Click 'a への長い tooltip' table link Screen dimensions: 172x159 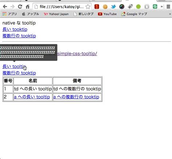tap(32, 97)
